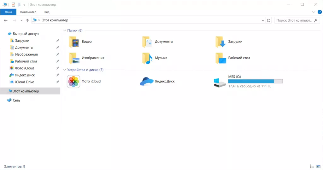Image resolution: width=323 pixels, height=170 pixels.
Task: Refresh the current location
Action: point(269,20)
